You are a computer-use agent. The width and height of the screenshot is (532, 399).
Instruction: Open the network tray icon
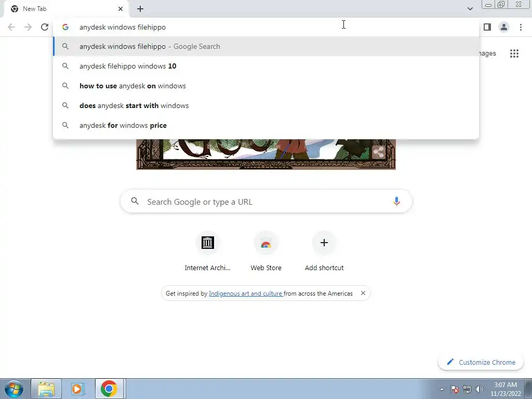pos(467,390)
